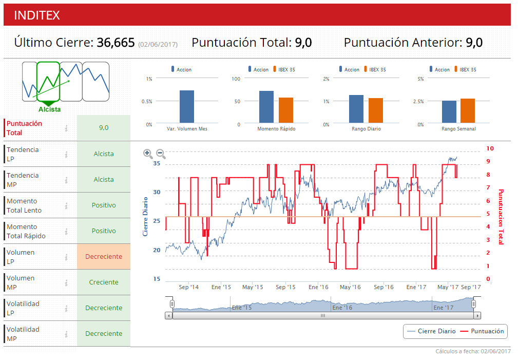Click Ene '16 marker in range navigator

coord(342,308)
